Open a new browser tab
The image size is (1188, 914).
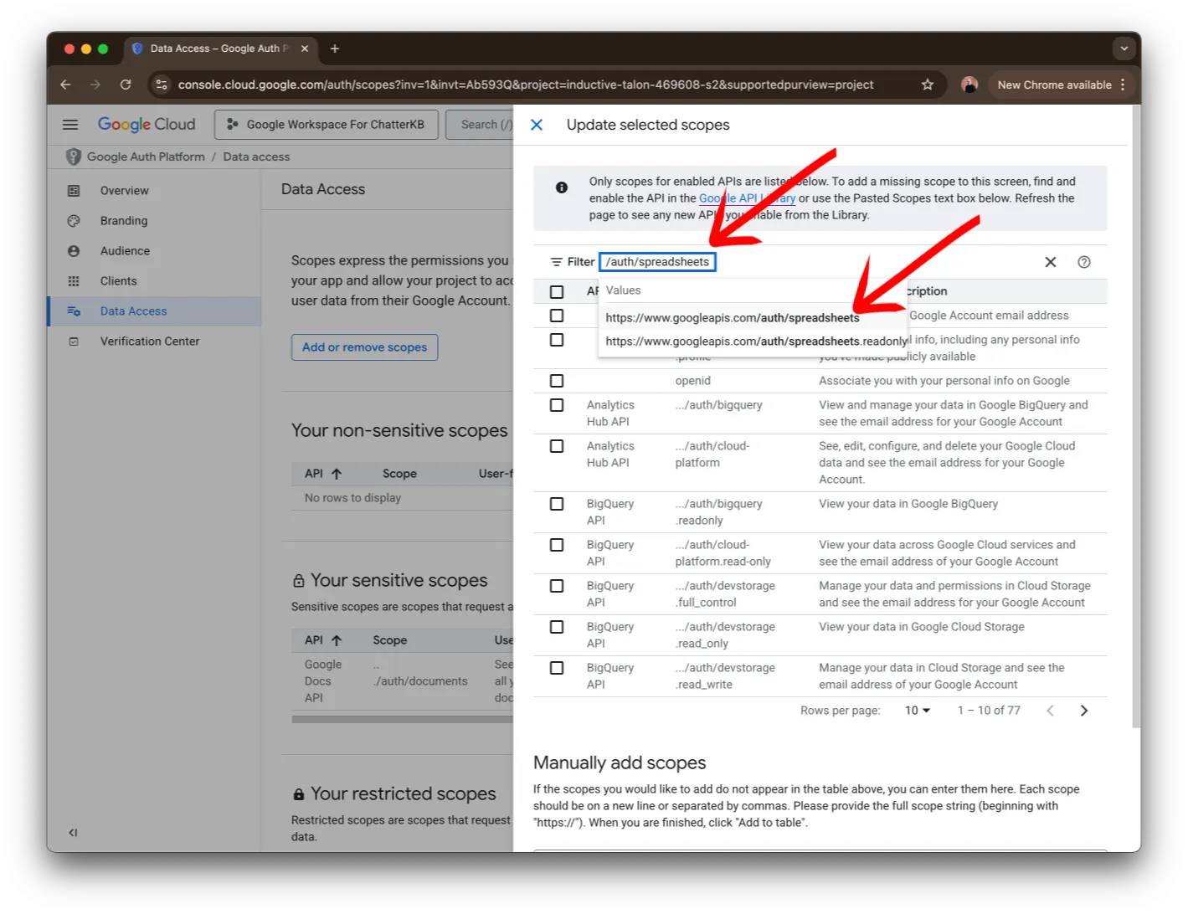(335, 49)
